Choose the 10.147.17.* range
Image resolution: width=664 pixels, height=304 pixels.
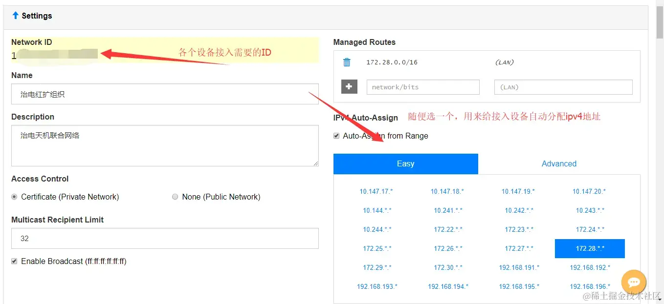coord(376,191)
